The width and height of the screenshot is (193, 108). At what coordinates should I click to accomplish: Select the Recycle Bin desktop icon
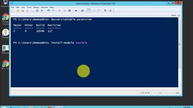pos(5,4)
